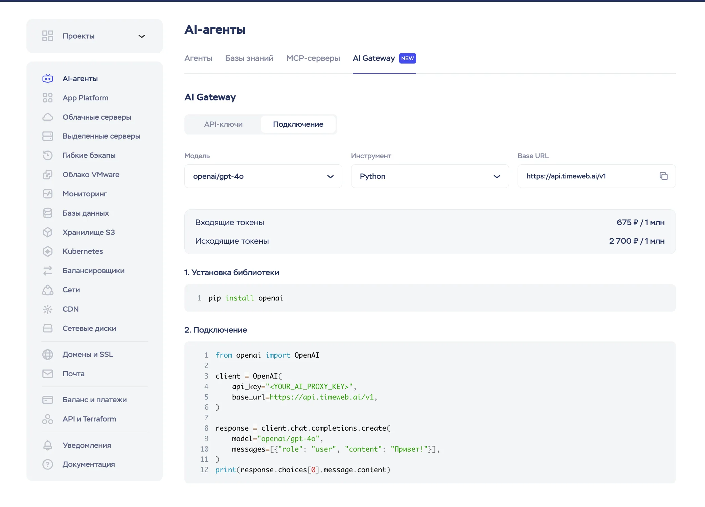This screenshot has width=705, height=507.
Task: Click the Мониторинг chart icon
Action: [x=48, y=194]
